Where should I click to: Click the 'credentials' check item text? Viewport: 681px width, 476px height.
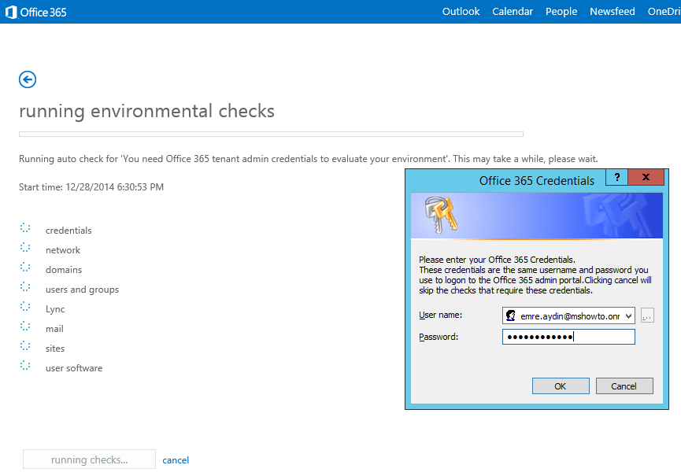[x=68, y=231]
